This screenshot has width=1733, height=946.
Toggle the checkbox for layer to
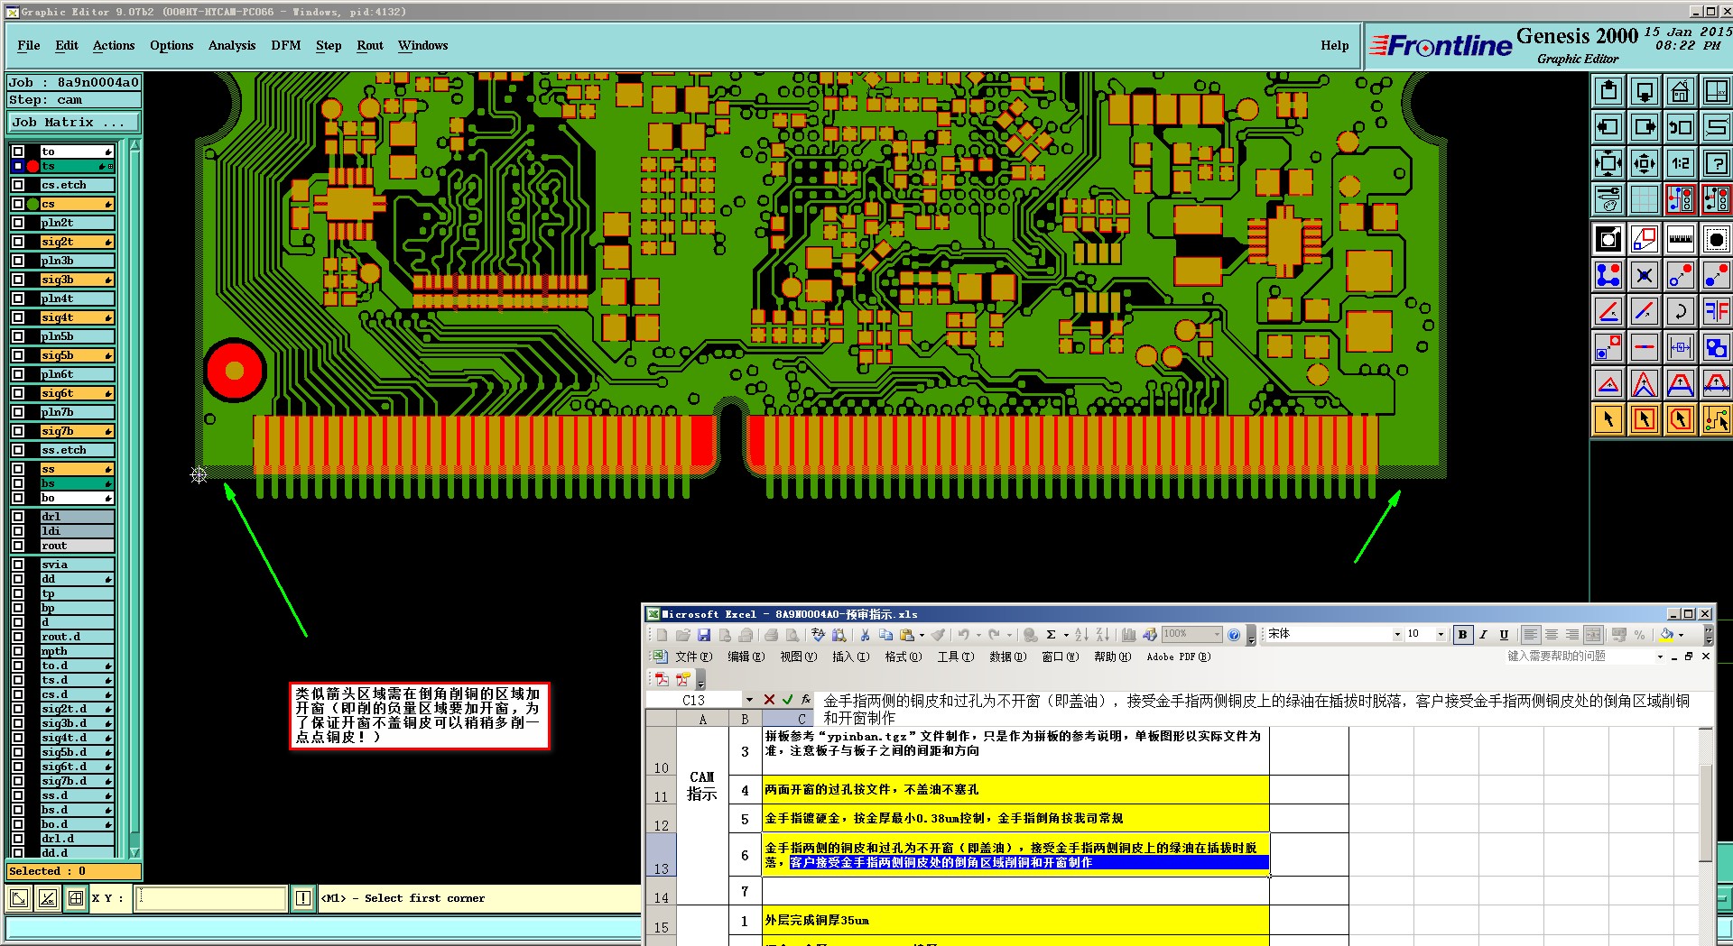tap(18, 152)
